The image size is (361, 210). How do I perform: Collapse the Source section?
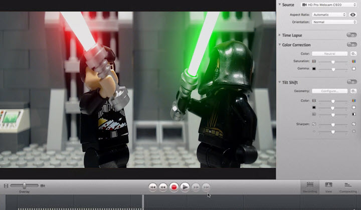(x=280, y=5)
